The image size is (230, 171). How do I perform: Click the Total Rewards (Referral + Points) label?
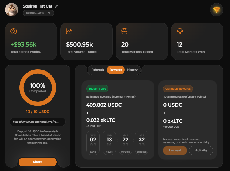(x=185, y=97)
